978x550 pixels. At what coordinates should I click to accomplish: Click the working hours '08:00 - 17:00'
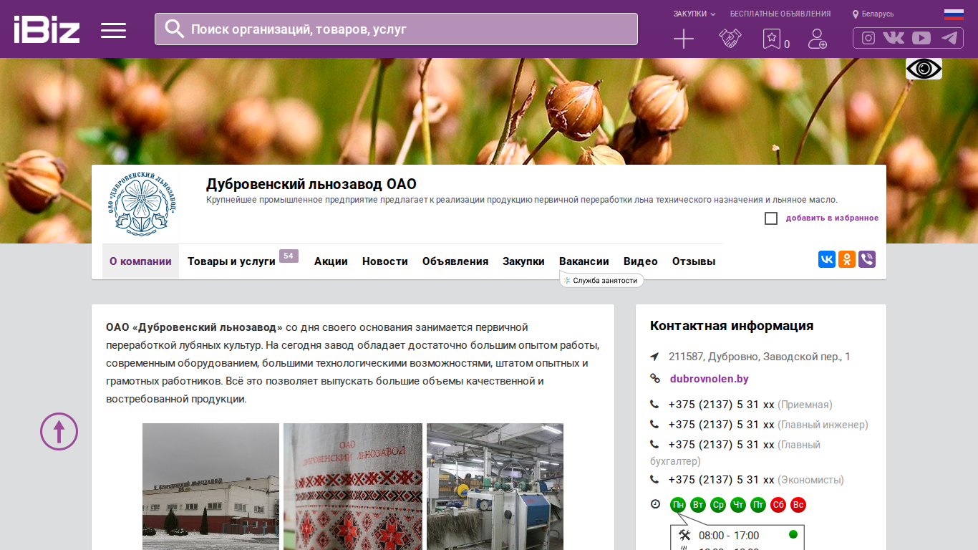(729, 536)
